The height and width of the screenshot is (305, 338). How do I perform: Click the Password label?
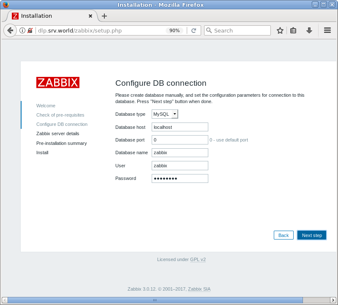click(125, 178)
